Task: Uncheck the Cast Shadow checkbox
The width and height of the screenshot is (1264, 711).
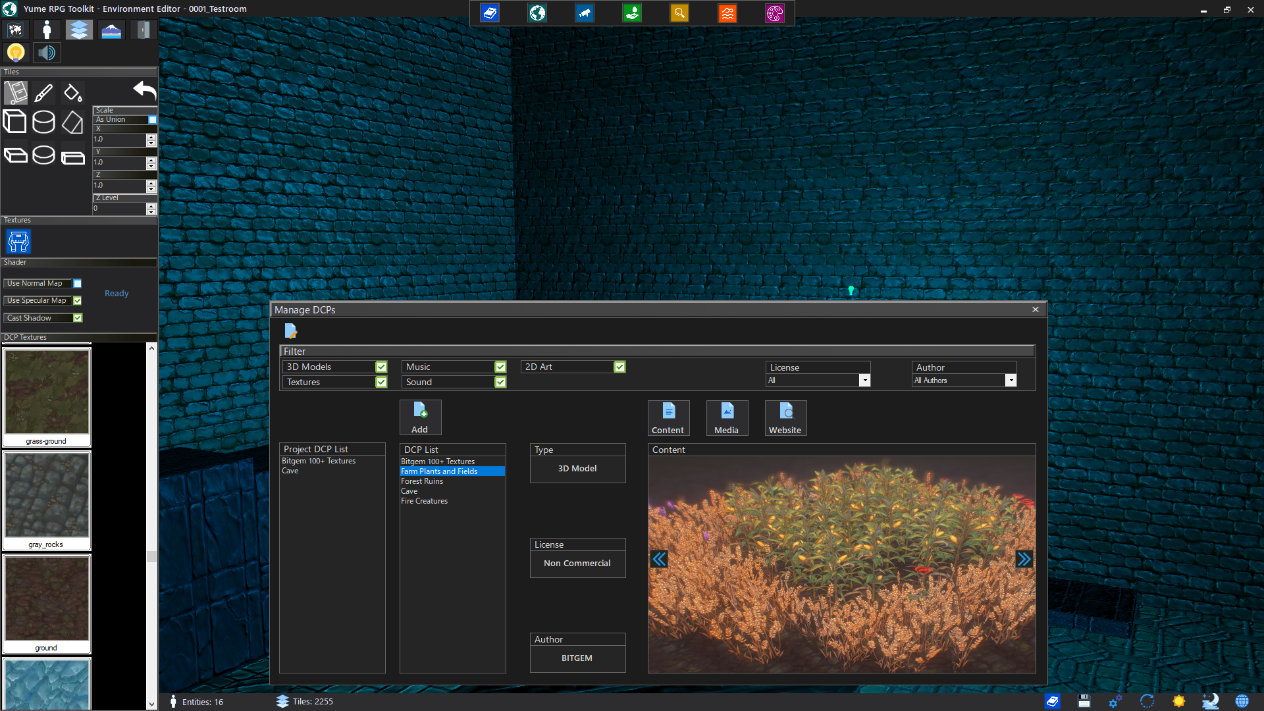Action: (x=78, y=318)
